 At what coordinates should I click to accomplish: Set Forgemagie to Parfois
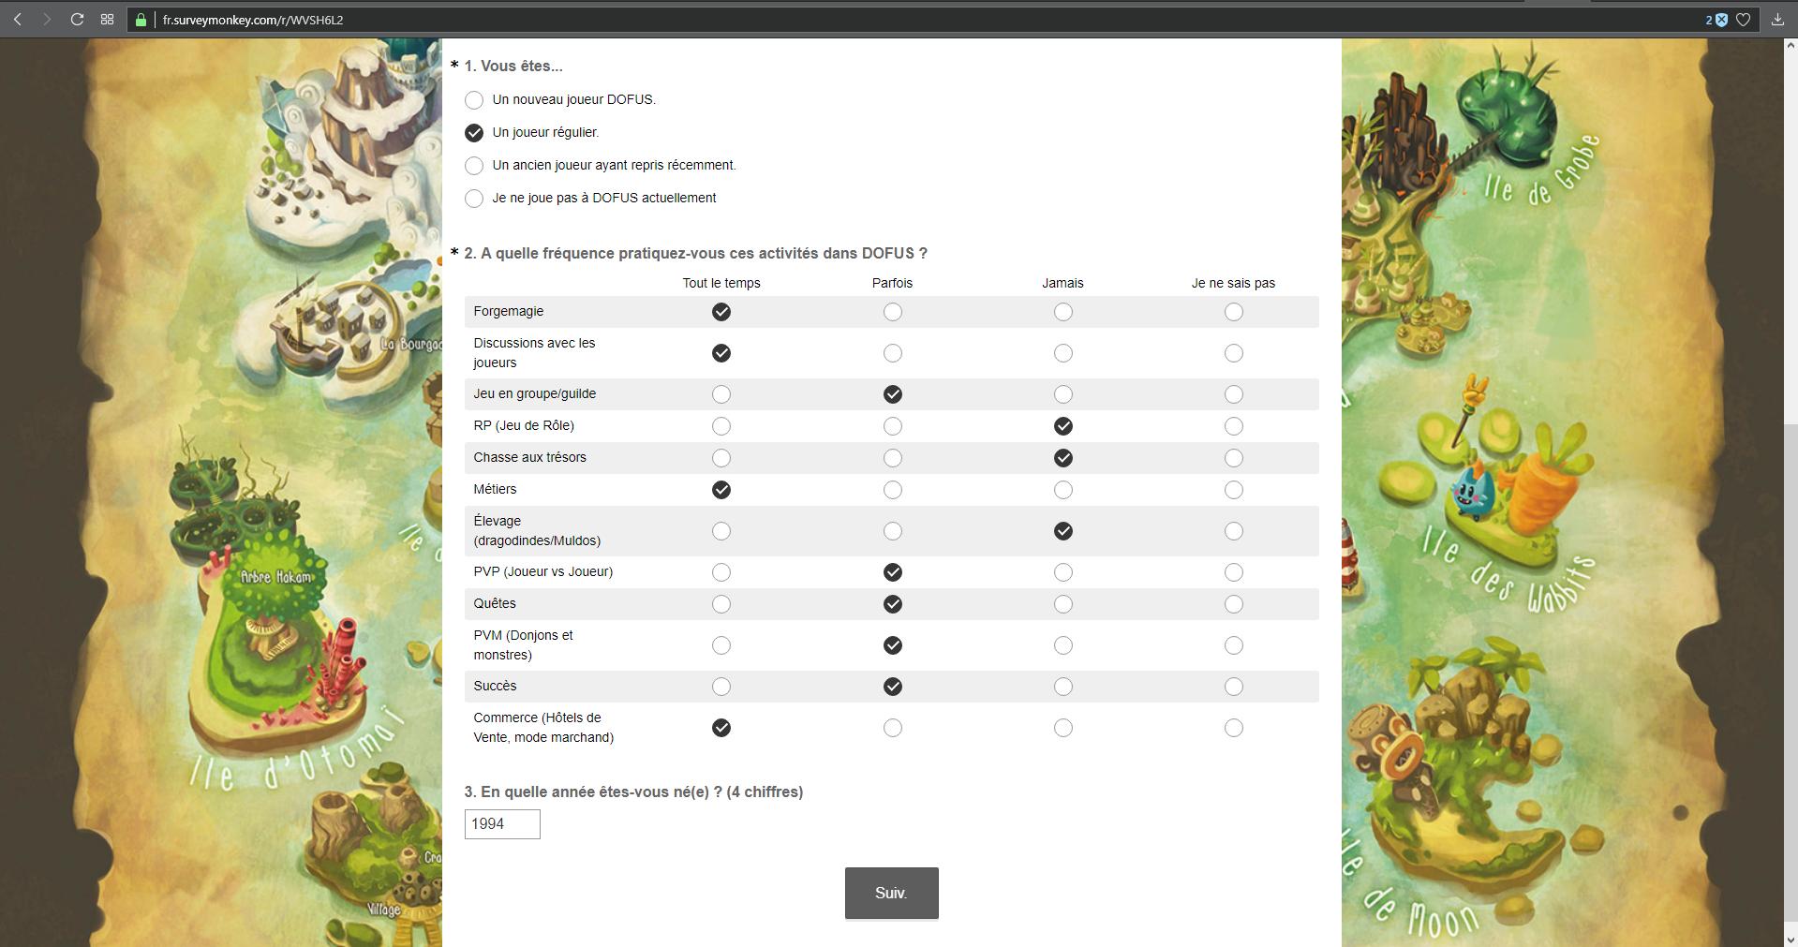[x=892, y=312]
